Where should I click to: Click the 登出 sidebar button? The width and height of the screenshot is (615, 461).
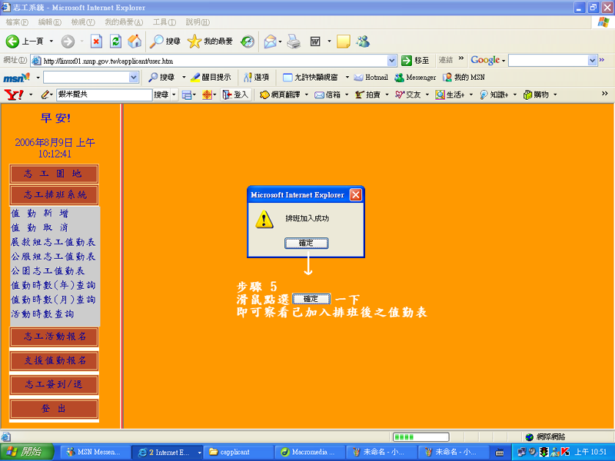pyautogui.click(x=54, y=409)
